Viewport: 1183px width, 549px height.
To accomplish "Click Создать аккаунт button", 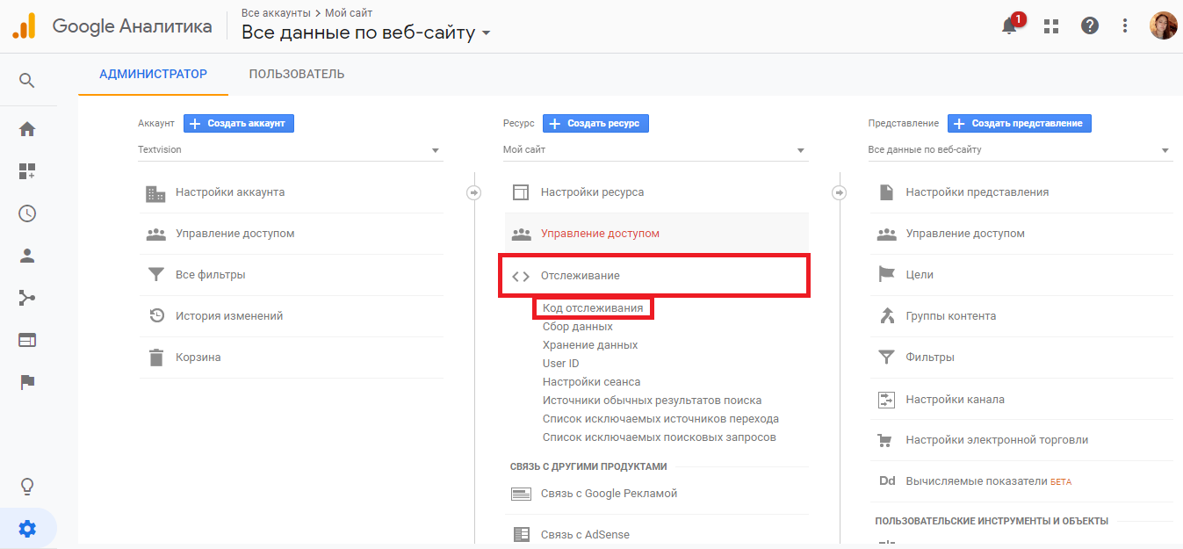I will pos(239,124).
